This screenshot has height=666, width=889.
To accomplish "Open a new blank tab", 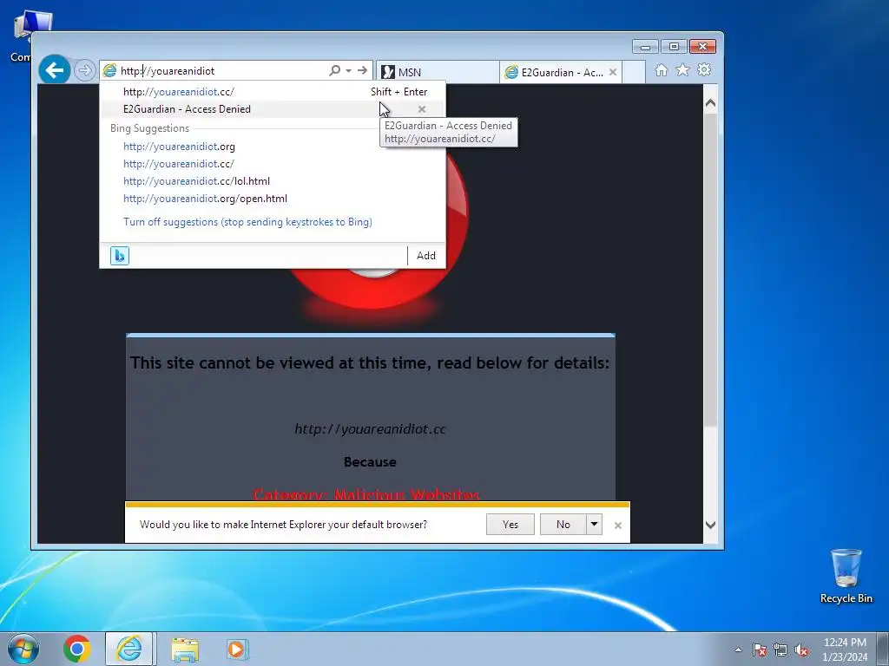I will [x=634, y=73].
